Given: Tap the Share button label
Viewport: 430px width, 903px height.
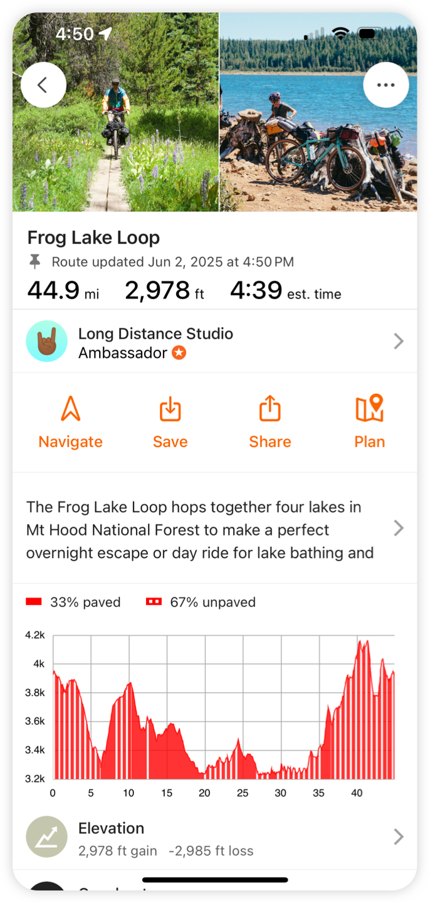Looking at the screenshot, I should (270, 441).
